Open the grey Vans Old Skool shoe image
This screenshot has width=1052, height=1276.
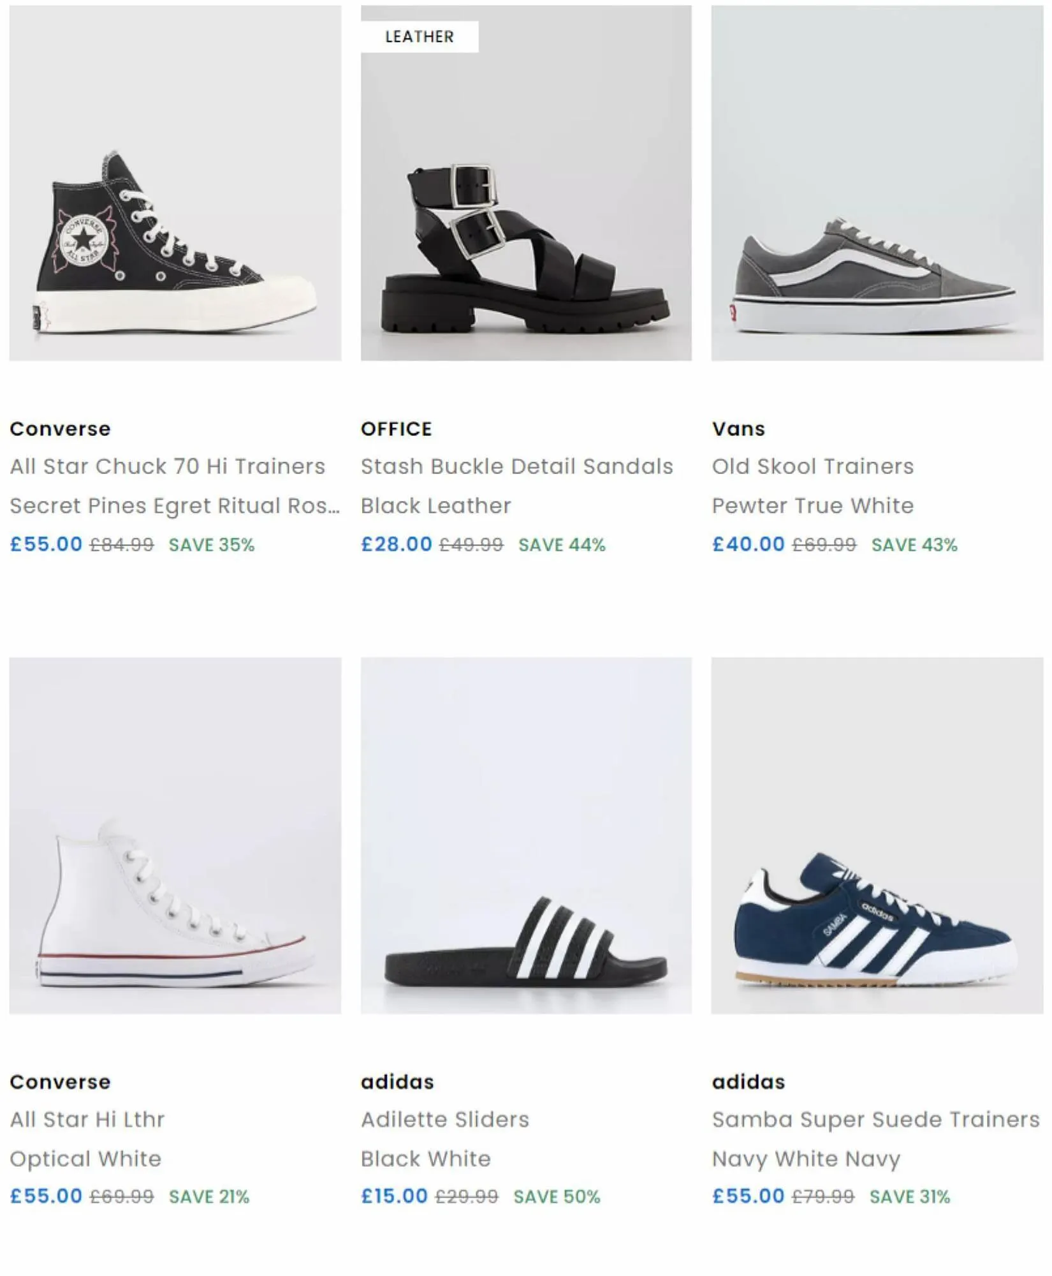877,274
